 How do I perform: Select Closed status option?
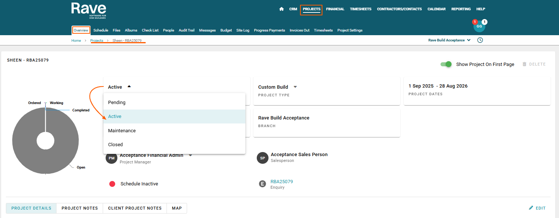click(x=174, y=145)
